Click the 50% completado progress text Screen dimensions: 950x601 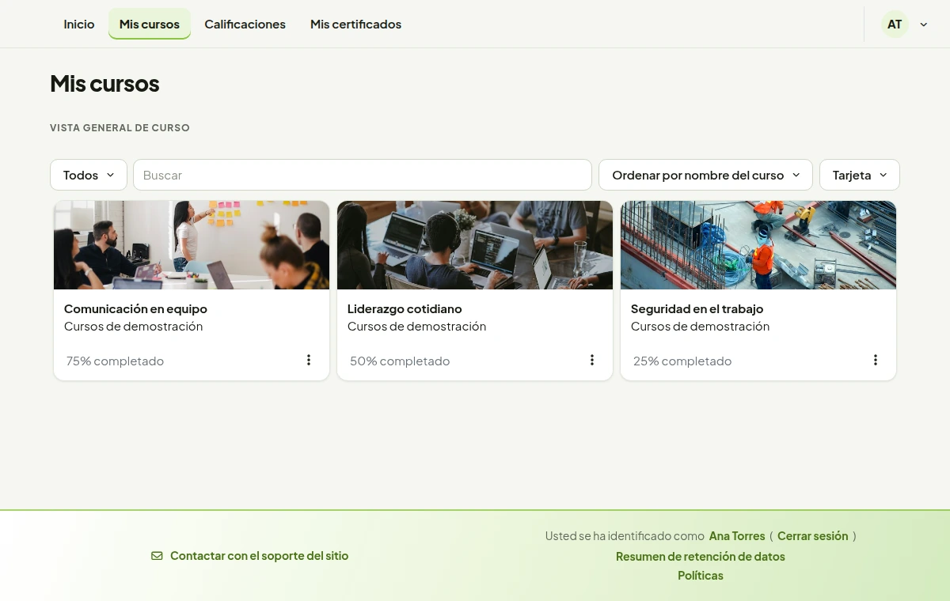pyautogui.click(x=400, y=361)
